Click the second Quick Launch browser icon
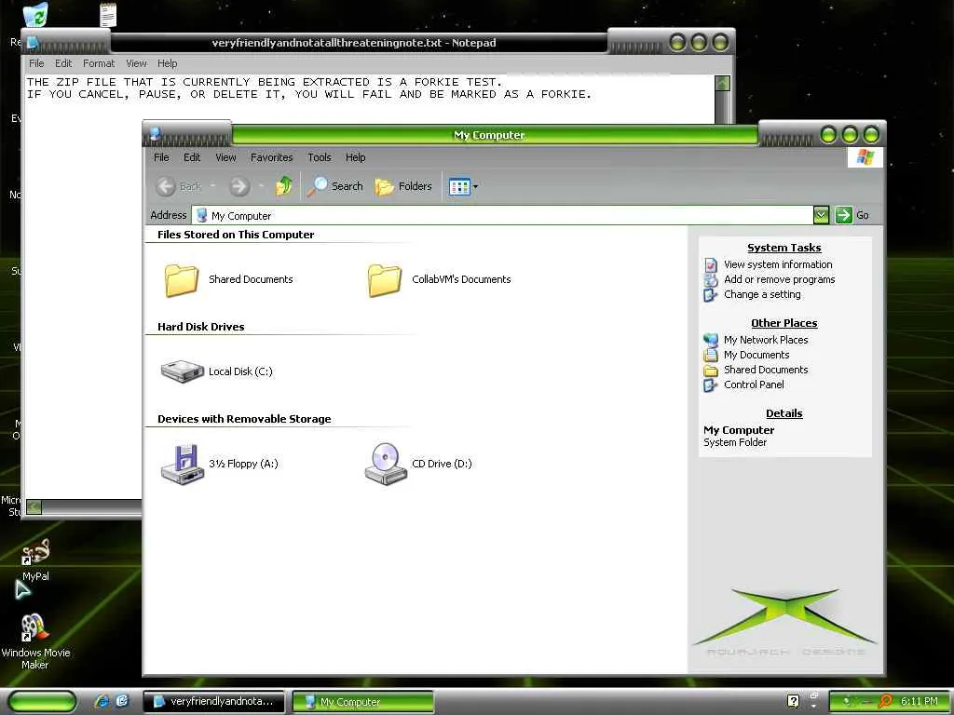The width and height of the screenshot is (954, 715). pos(122,701)
